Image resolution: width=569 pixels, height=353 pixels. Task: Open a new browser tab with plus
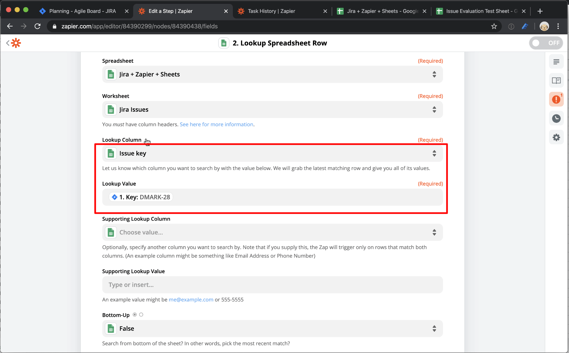point(540,11)
